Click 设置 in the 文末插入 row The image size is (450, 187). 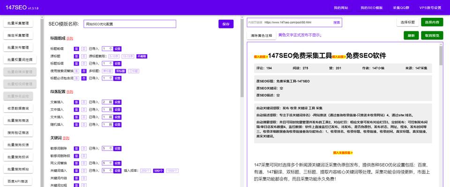coord(117,117)
